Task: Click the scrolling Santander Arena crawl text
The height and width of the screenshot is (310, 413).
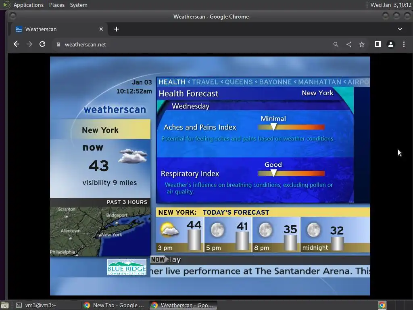Action: point(260,271)
